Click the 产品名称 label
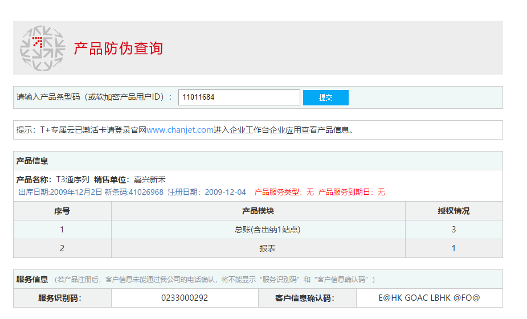The height and width of the screenshot is (319, 527). point(34,179)
